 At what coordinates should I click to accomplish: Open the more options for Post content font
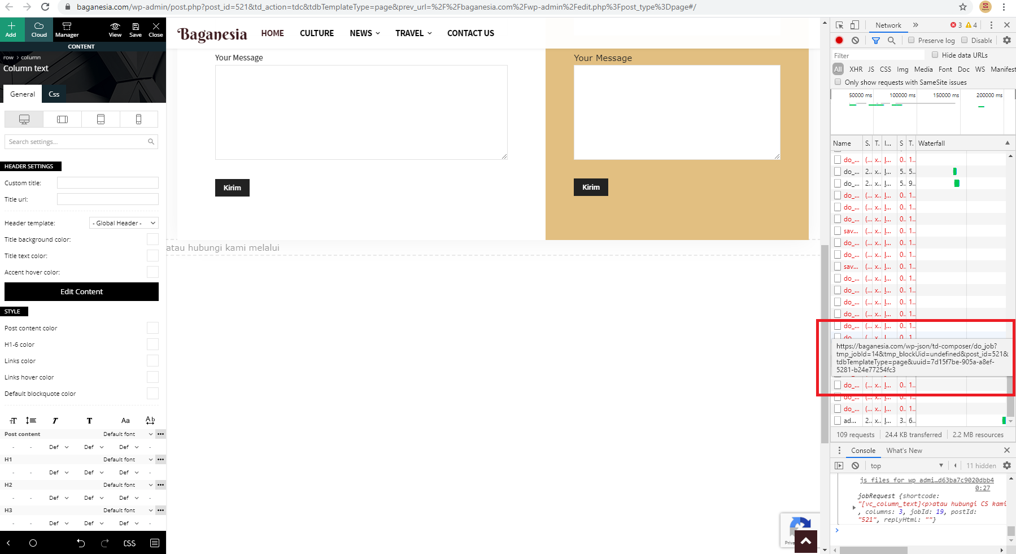161,434
